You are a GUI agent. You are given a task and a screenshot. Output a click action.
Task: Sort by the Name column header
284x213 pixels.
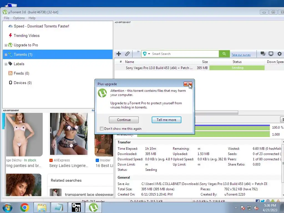pyautogui.click(x=158, y=62)
